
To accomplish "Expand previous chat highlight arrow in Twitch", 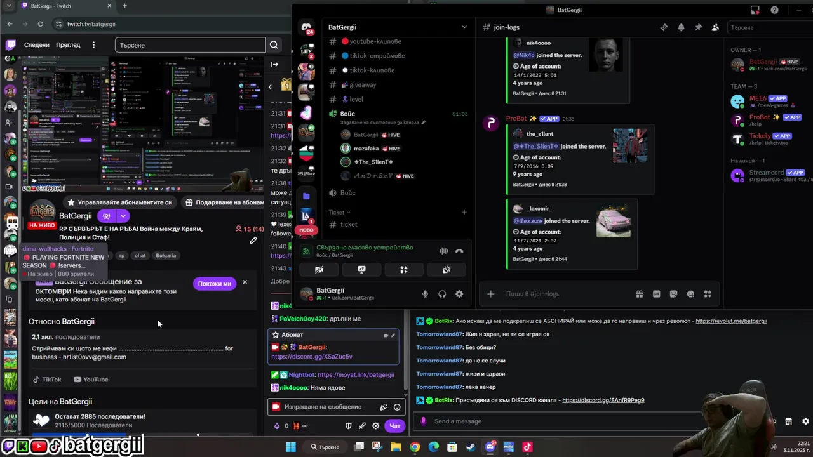I will (x=270, y=87).
